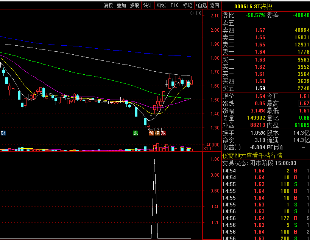Select the 买五 price 1.59 row
310x240 pixels.
pyautogui.click(x=266, y=88)
